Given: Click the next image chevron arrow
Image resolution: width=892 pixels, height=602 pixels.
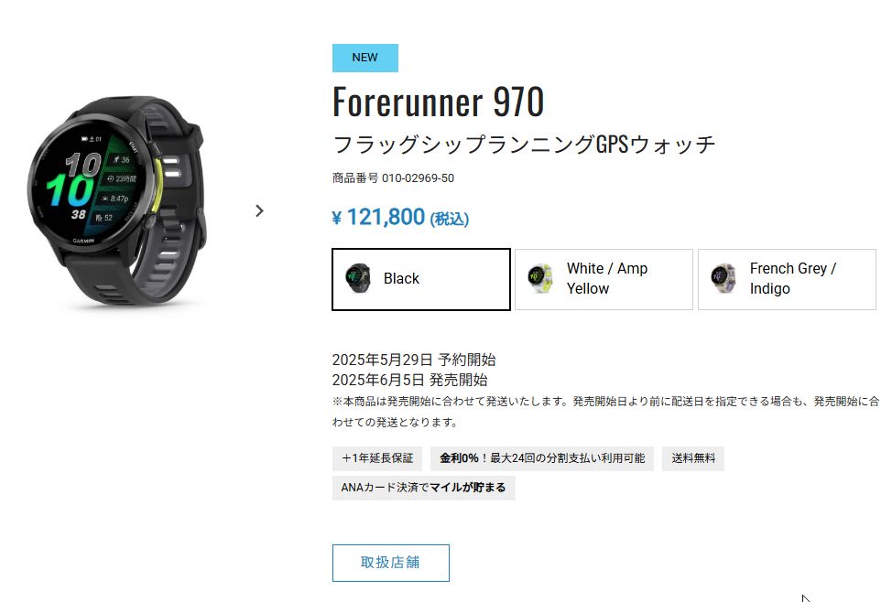Looking at the screenshot, I should 259,211.
